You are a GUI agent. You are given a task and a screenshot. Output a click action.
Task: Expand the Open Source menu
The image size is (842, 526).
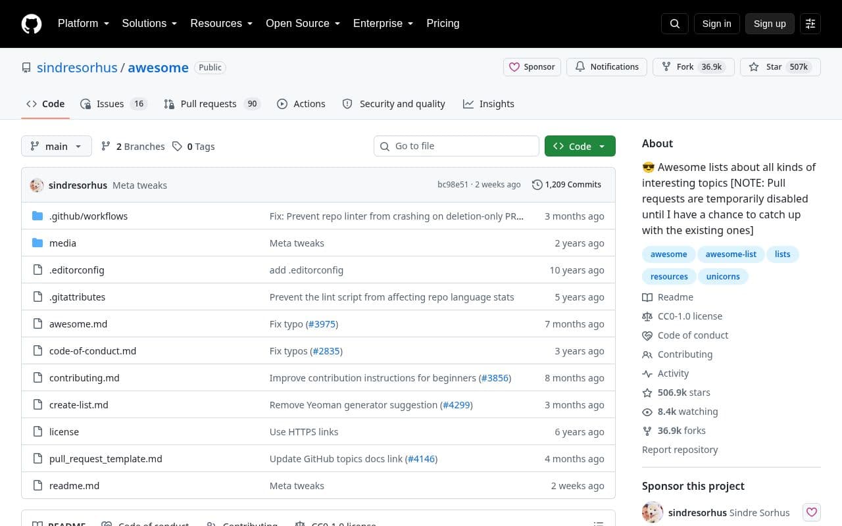coord(303,24)
